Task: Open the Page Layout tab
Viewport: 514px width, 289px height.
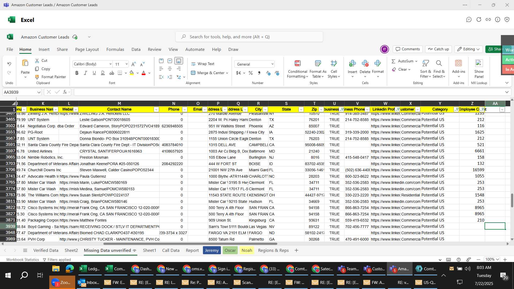Action: (x=87, y=50)
